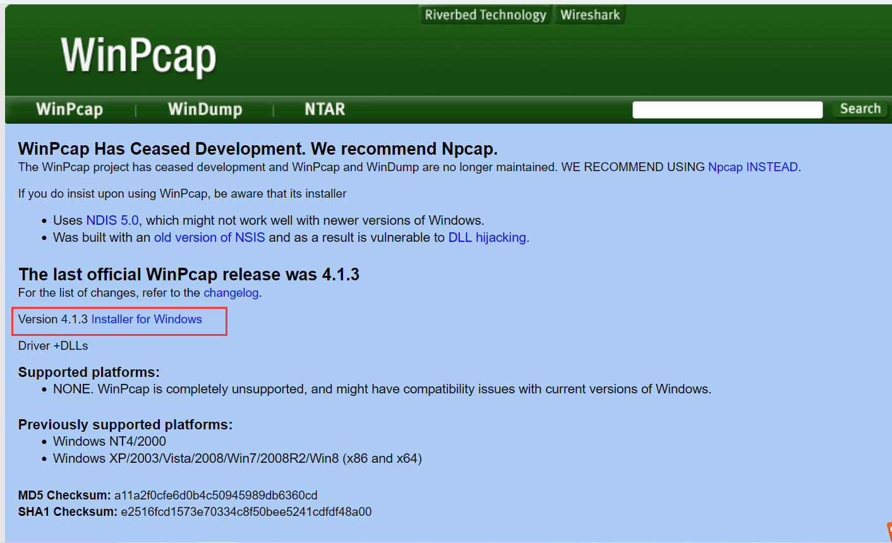
Task: Click the MD5 checksum value a11a2f0c...
Action: click(x=216, y=496)
